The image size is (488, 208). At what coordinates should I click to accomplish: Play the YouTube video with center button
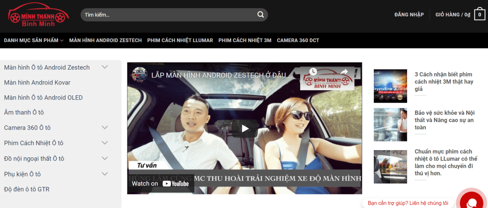245,129
